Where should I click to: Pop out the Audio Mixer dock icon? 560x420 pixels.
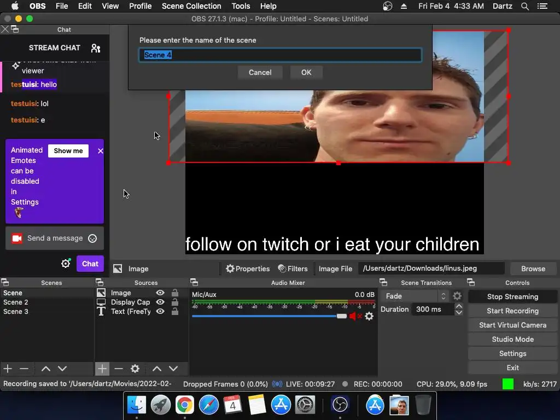pos(194,282)
